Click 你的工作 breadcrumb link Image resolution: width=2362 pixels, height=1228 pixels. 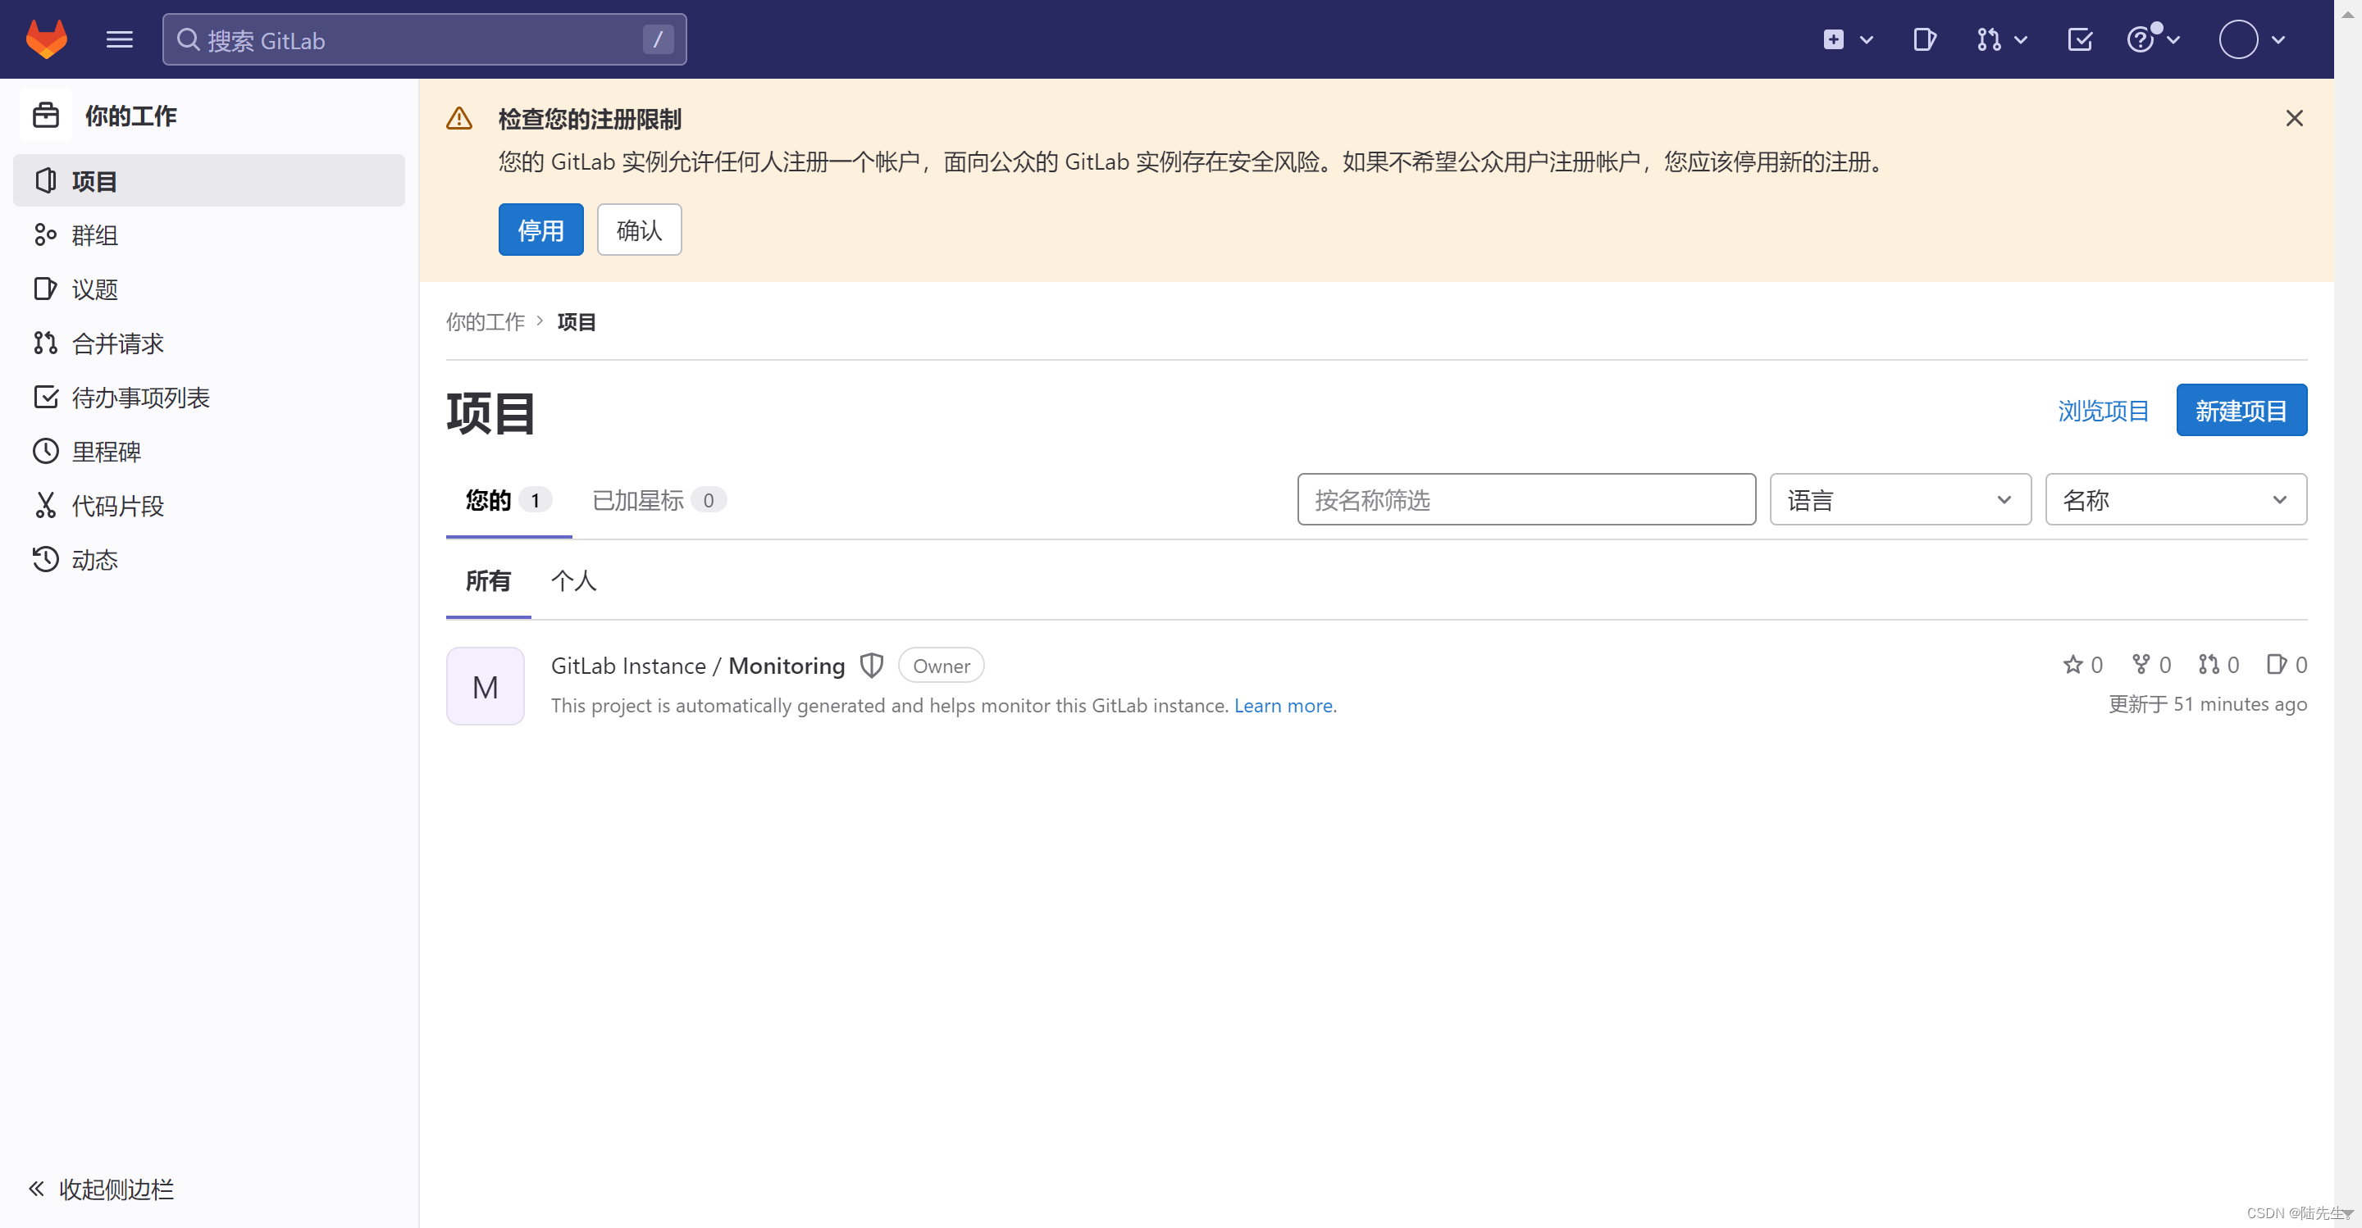click(485, 321)
